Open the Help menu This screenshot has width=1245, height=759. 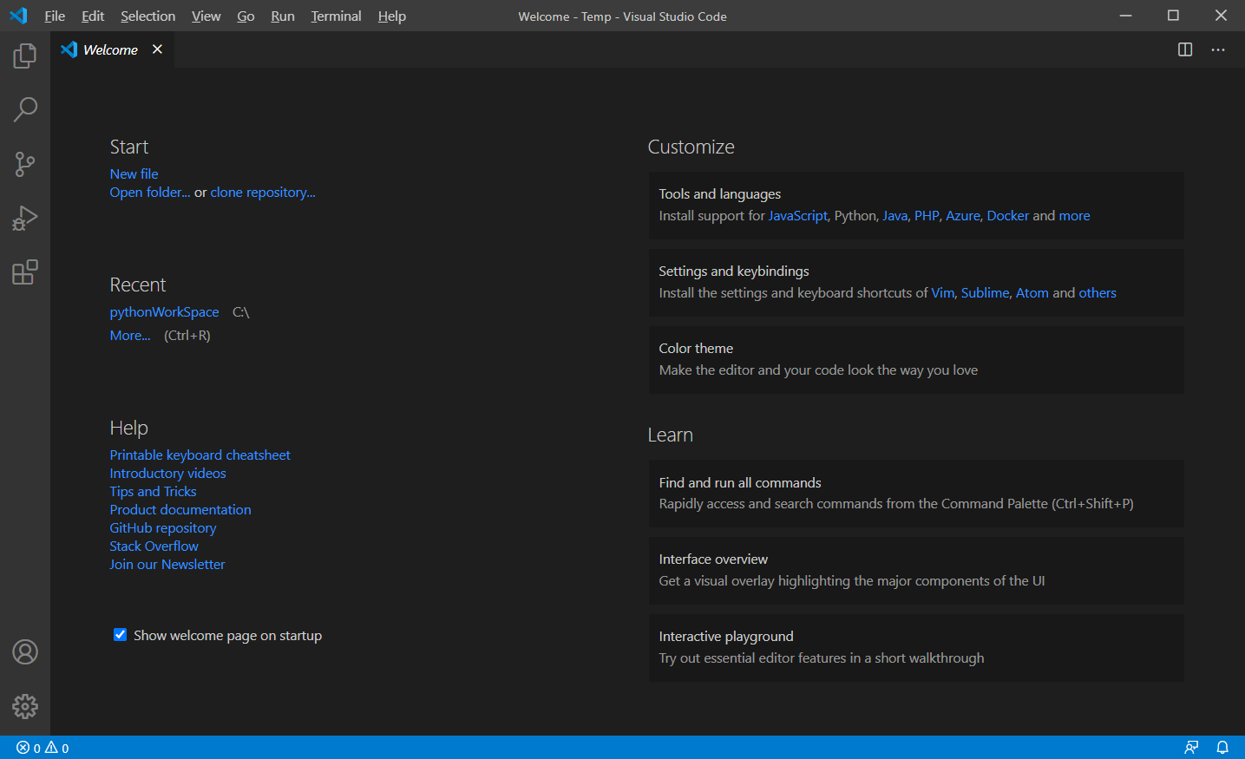tap(391, 16)
